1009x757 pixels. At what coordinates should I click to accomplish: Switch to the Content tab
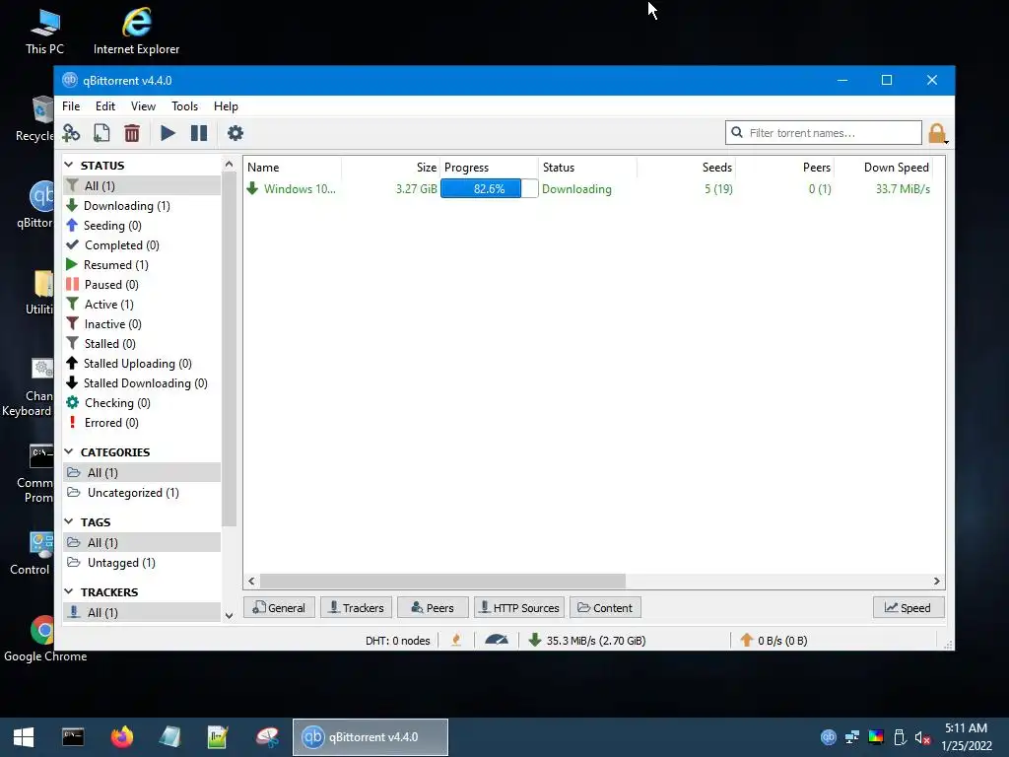[x=605, y=607]
